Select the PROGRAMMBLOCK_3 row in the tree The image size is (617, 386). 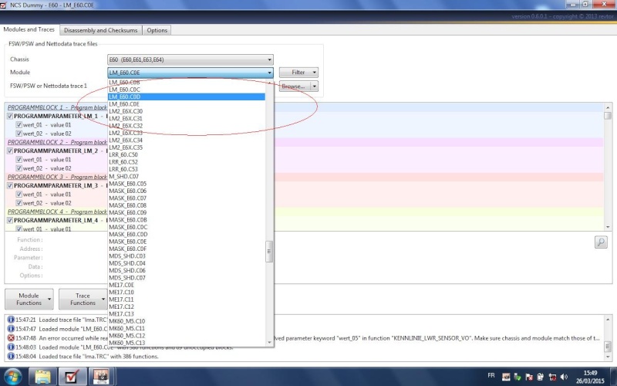[304, 177]
